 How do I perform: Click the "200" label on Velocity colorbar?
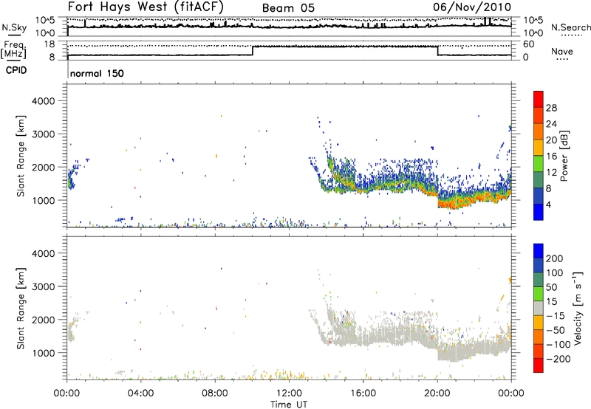pyautogui.click(x=555, y=258)
